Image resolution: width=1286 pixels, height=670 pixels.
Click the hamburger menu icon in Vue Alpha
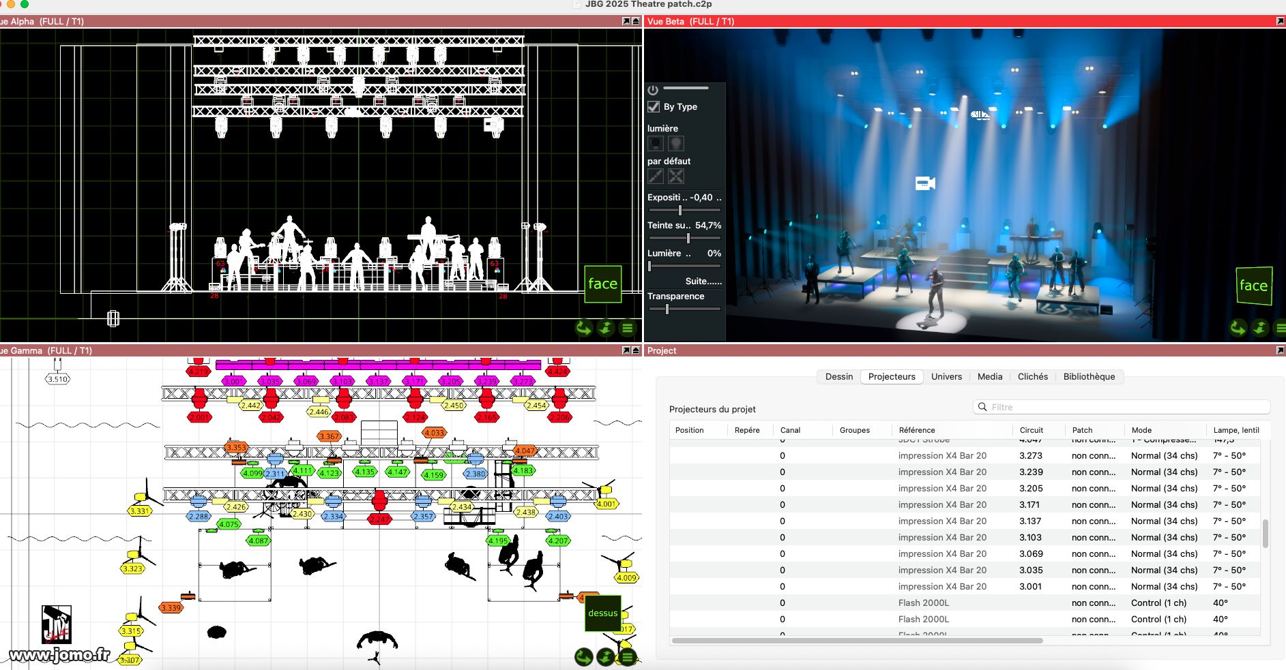[x=628, y=329]
